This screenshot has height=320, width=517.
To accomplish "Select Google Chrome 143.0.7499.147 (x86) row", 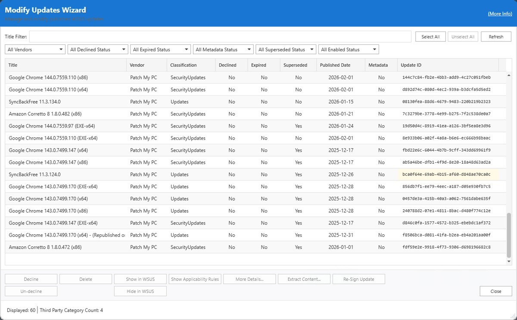I will [x=255, y=162].
